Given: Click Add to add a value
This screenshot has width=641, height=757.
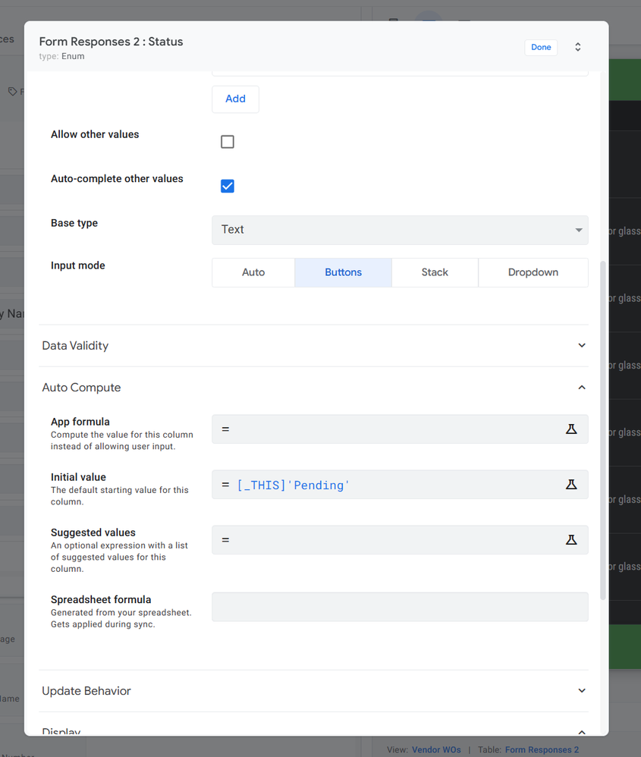Looking at the screenshot, I should pos(236,99).
